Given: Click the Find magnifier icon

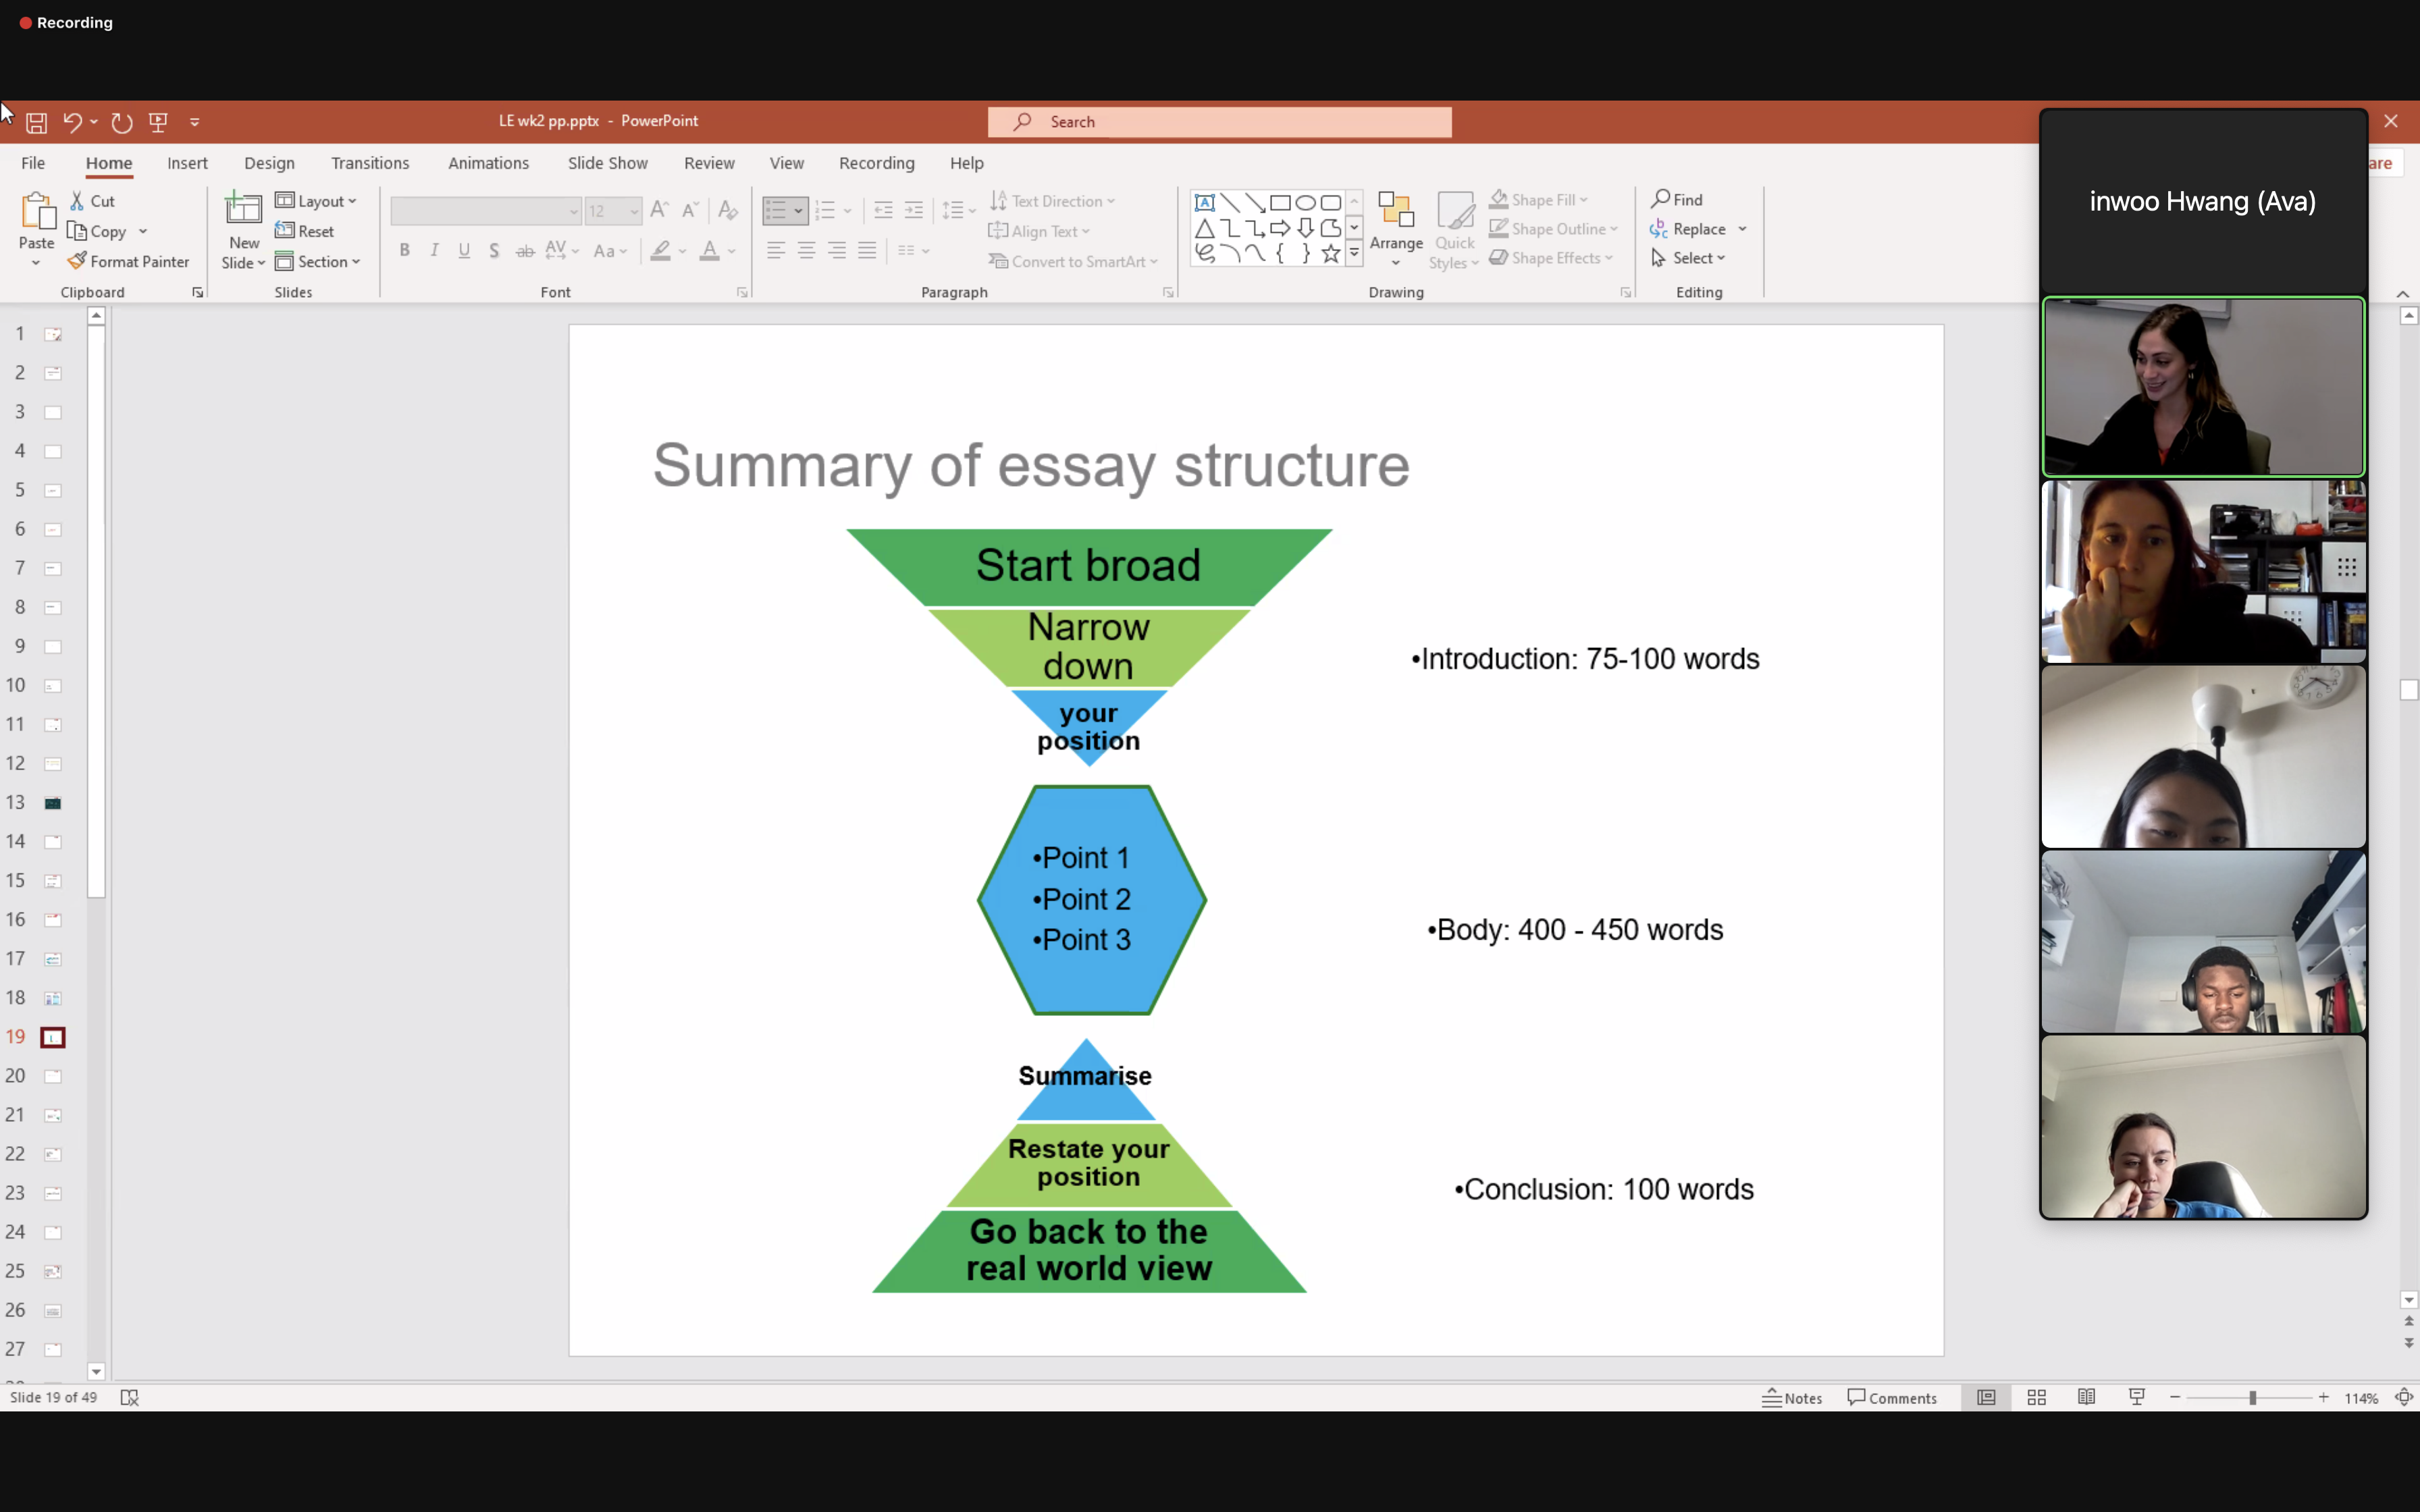Looking at the screenshot, I should 1661,199.
